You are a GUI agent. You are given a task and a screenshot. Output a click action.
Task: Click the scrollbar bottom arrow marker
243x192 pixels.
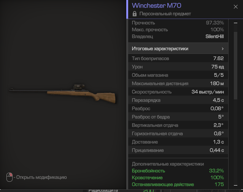click(235, 185)
